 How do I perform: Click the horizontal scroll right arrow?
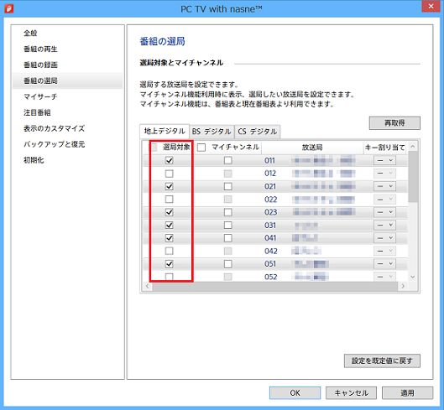(x=403, y=286)
